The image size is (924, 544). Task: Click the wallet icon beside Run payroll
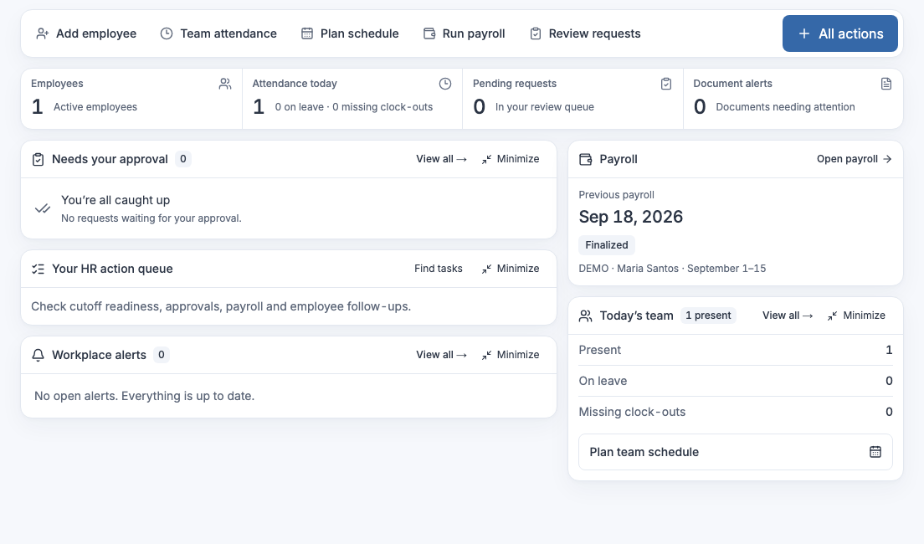coord(429,33)
